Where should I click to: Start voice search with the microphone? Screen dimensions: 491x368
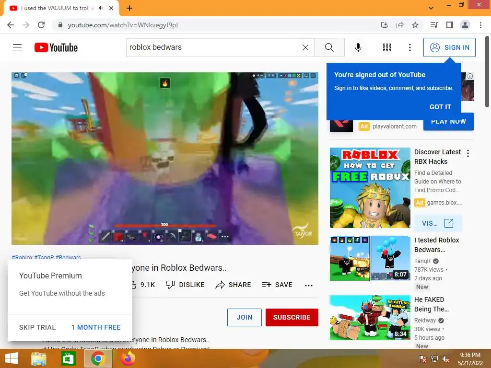pyautogui.click(x=358, y=47)
